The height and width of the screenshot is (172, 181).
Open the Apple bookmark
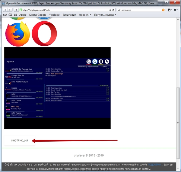(x=23, y=15)
